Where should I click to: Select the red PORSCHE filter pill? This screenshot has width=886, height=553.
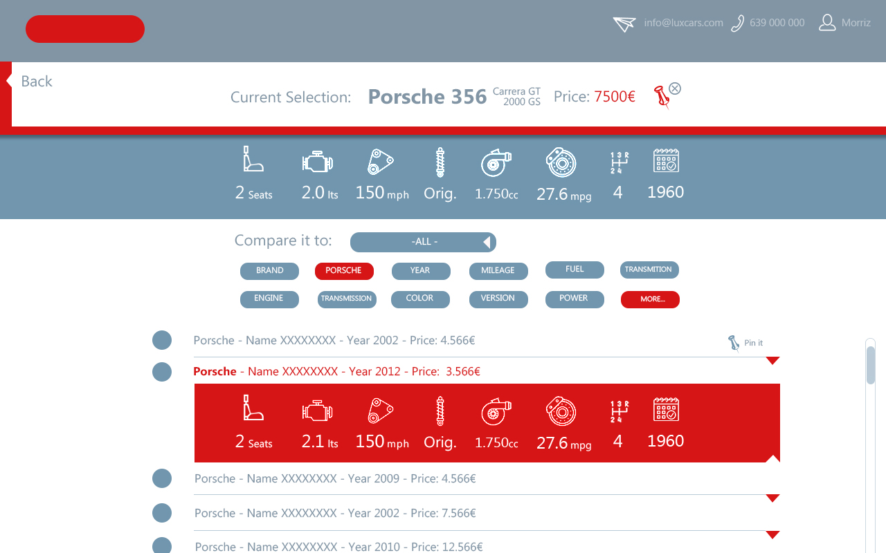tap(344, 271)
